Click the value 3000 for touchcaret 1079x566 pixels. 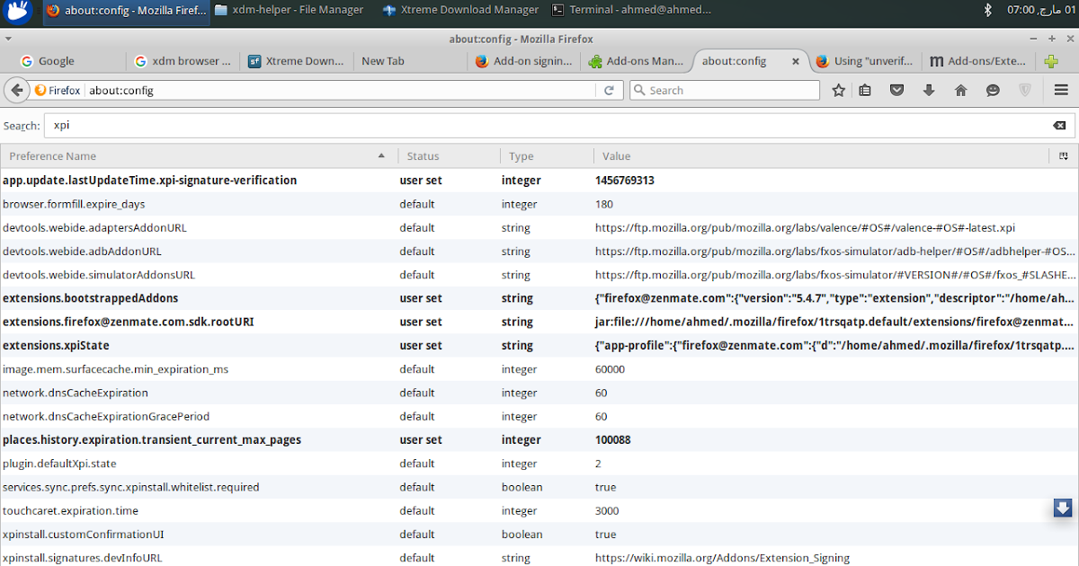click(606, 510)
